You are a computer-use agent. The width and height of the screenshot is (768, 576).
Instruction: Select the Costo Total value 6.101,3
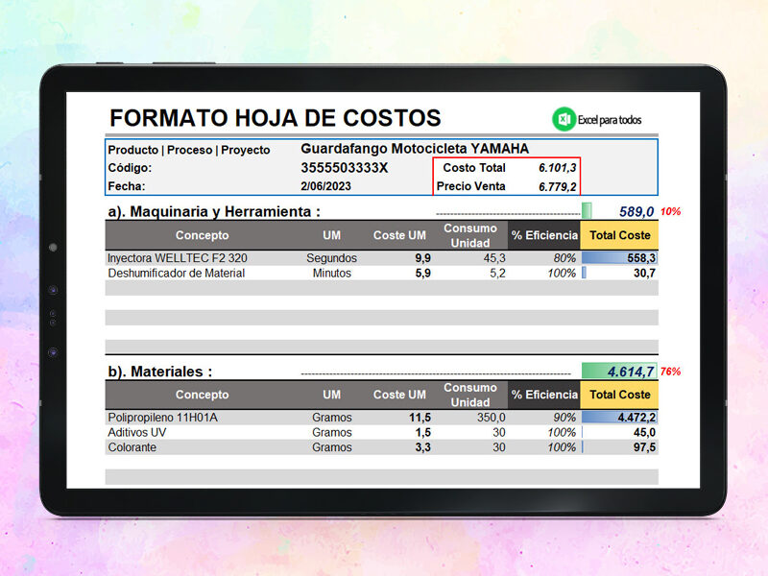pos(558,168)
